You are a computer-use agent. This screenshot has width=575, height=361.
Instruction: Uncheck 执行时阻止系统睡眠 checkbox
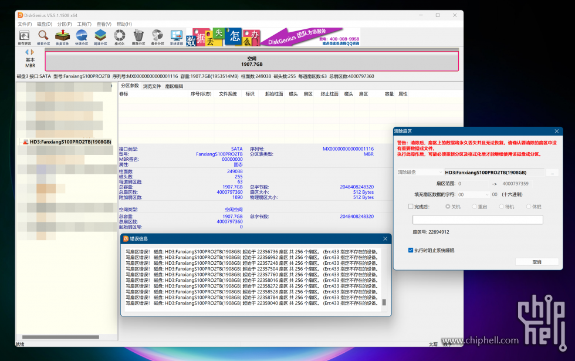click(411, 250)
